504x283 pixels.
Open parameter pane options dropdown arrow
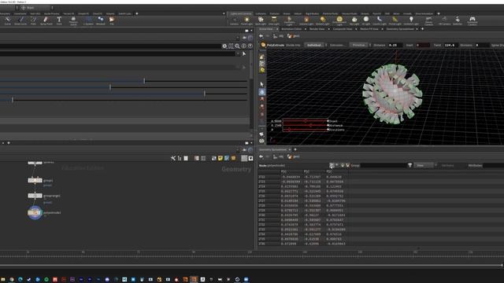tap(251, 31)
